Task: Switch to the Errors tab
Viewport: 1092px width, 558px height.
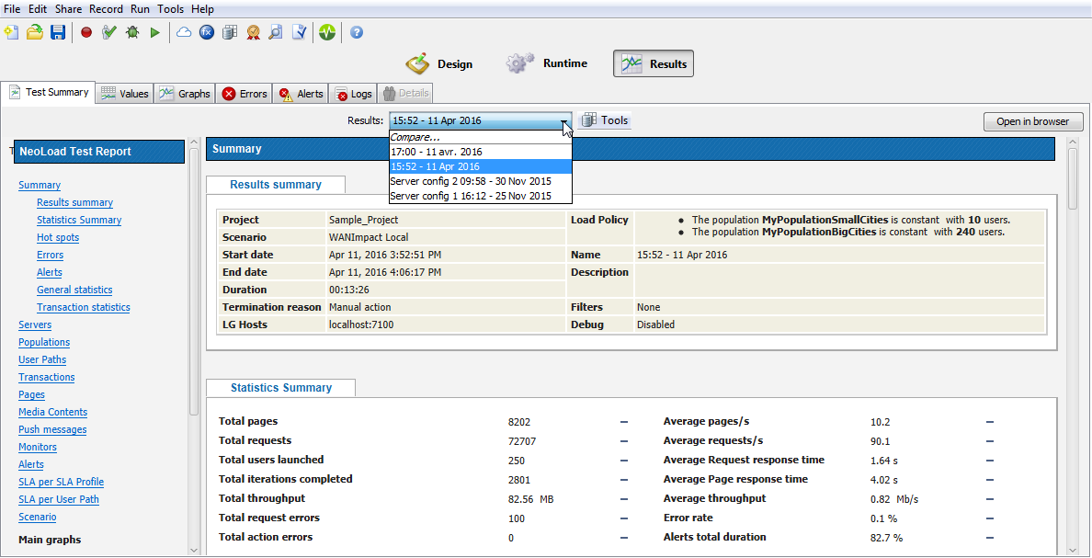Action: [245, 94]
